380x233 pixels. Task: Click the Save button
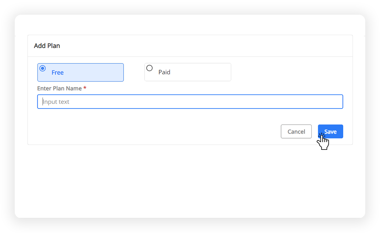(x=330, y=132)
